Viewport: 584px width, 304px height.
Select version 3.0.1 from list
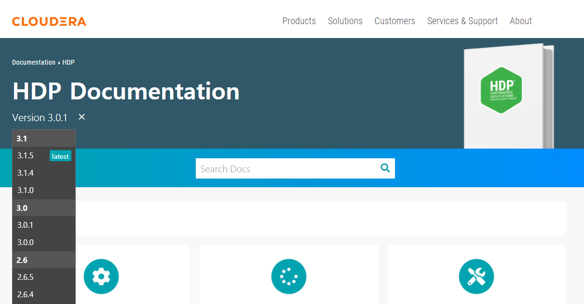(44, 225)
